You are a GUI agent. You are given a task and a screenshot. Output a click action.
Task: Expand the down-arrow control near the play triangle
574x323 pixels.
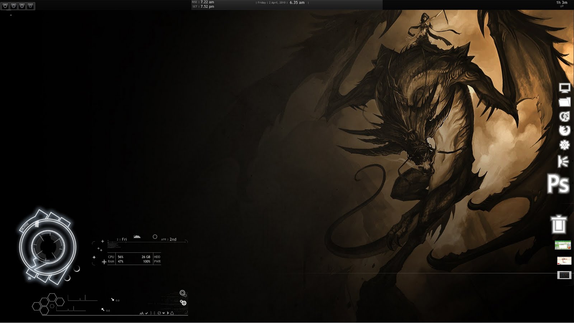[x=164, y=313]
